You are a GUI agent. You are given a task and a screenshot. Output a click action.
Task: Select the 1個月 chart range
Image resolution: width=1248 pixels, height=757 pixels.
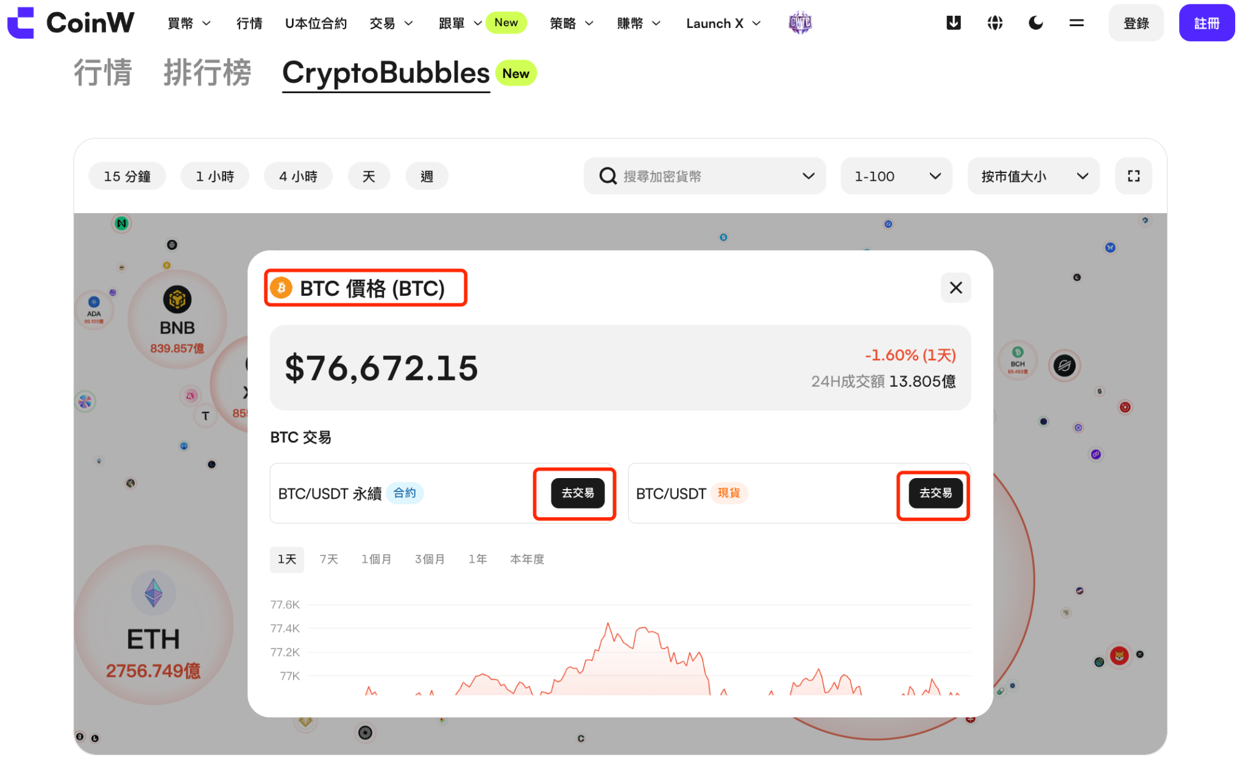(377, 559)
